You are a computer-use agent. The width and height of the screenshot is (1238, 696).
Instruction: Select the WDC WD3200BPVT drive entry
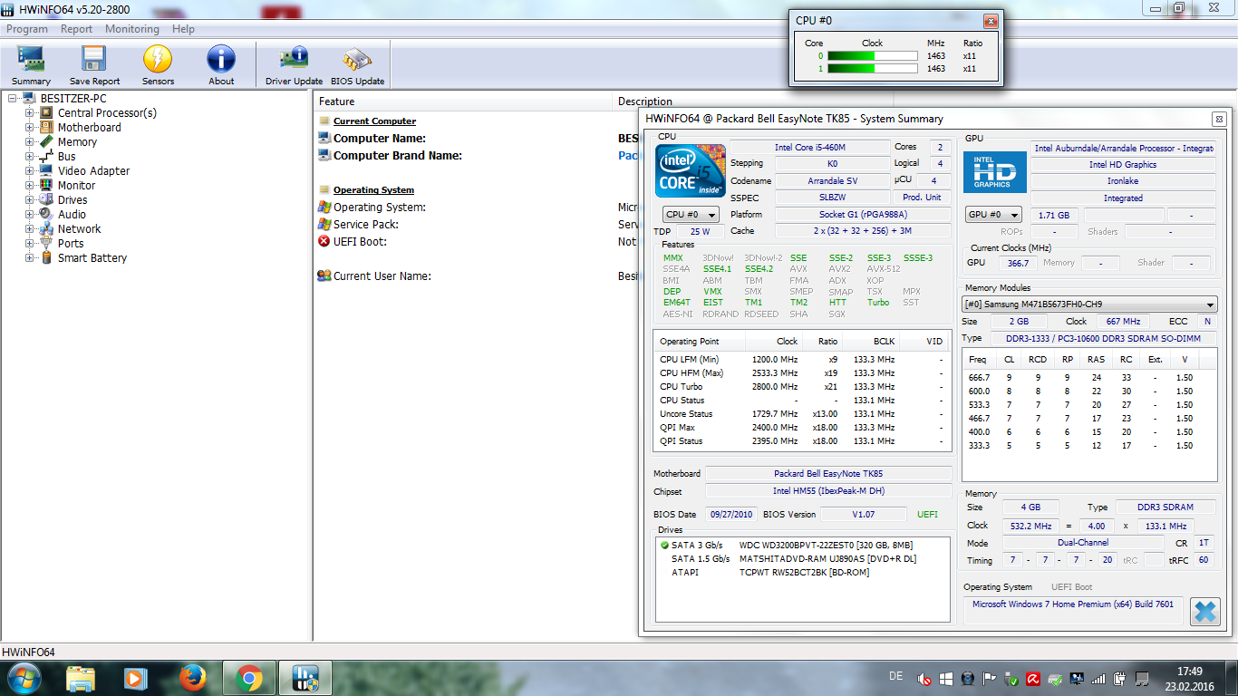coord(826,545)
